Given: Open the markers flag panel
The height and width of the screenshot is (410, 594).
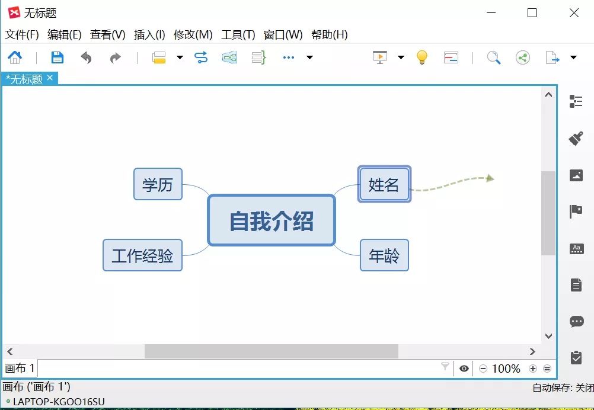Looking at the screenshot, I should pos(576,212).
